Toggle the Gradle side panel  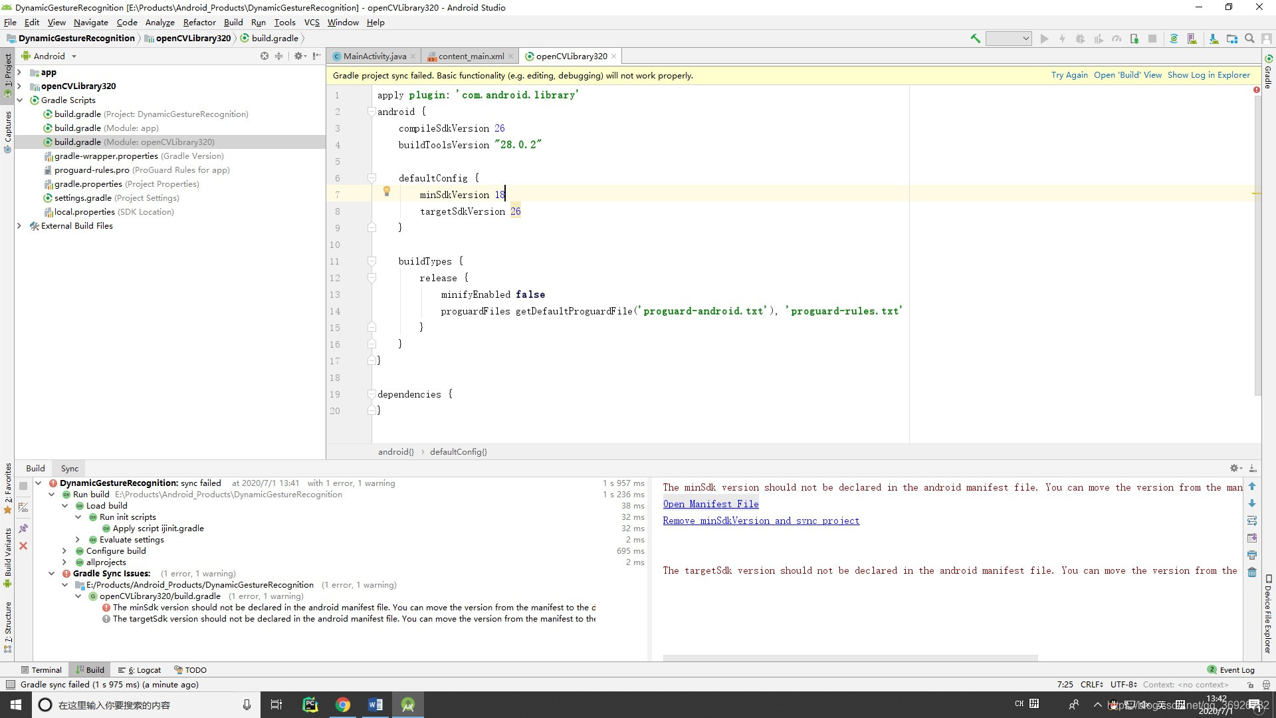point(1268,72)
